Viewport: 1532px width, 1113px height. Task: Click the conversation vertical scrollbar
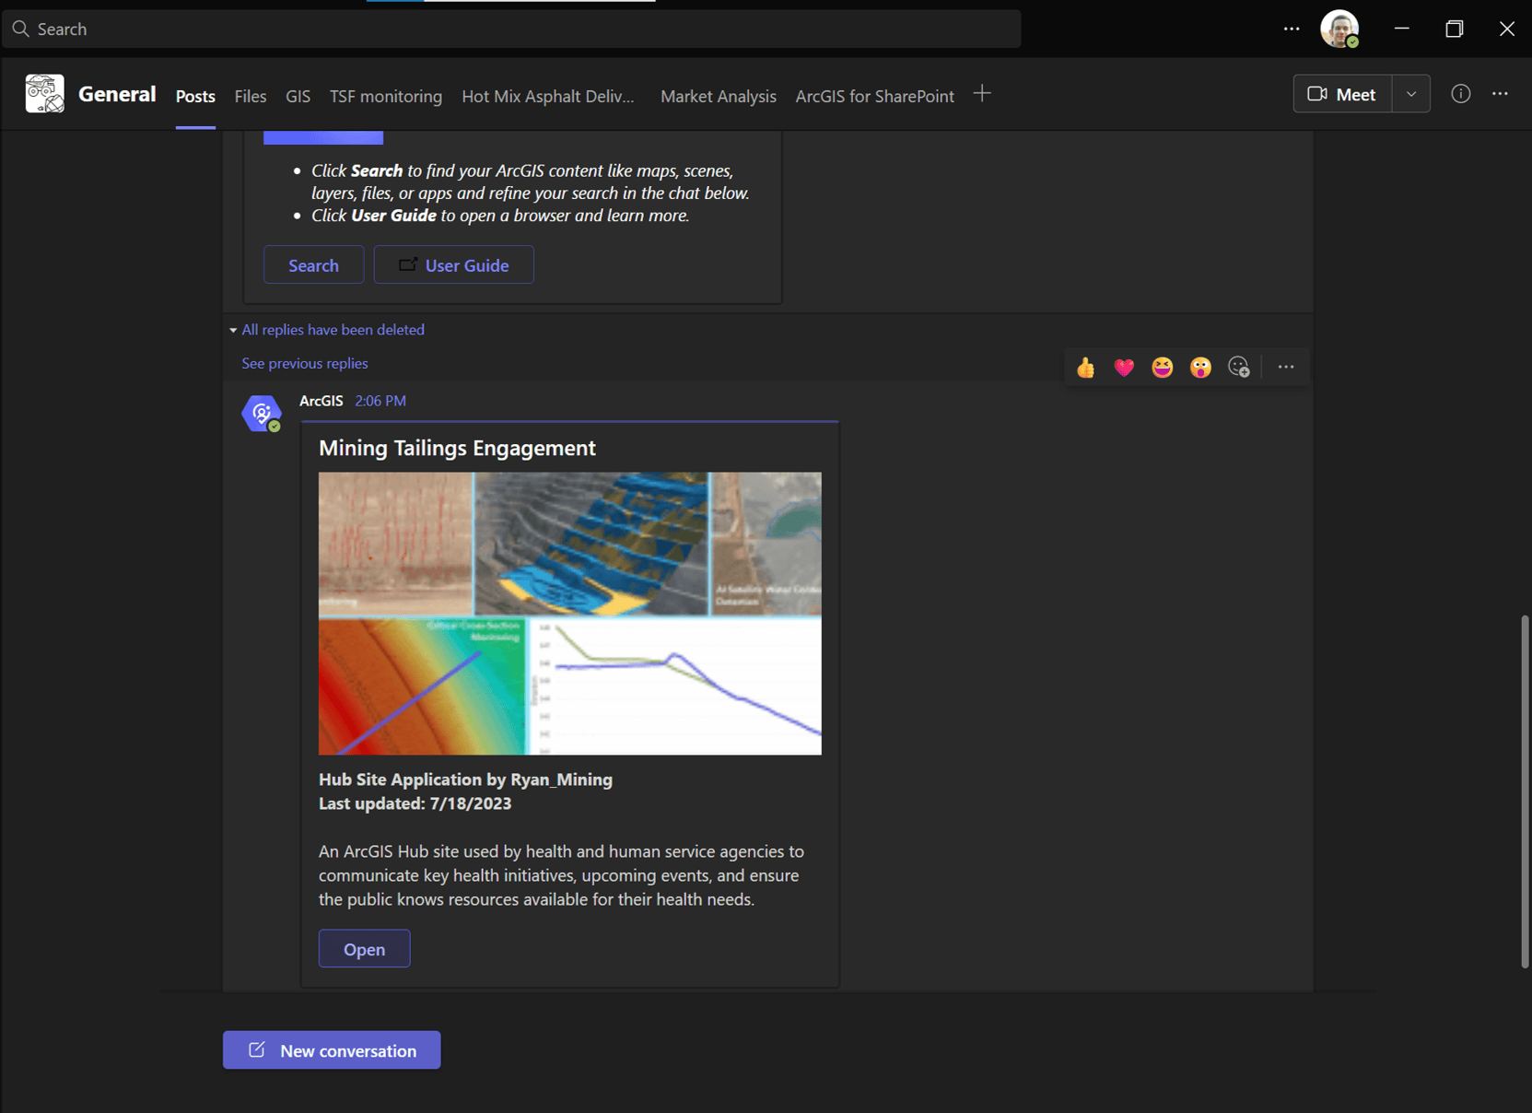1525,791
